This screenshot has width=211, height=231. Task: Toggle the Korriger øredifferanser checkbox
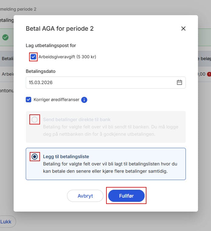[28, 100]
